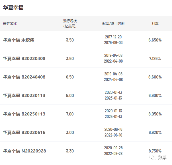
Task: Click the 7.125% interest rate value
Action: pos(155,59)
